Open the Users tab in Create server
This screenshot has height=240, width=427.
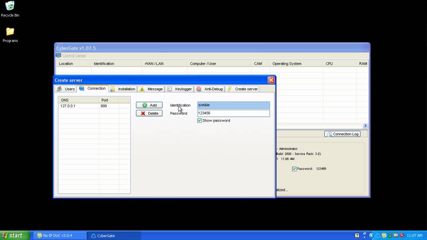[66, 89]
